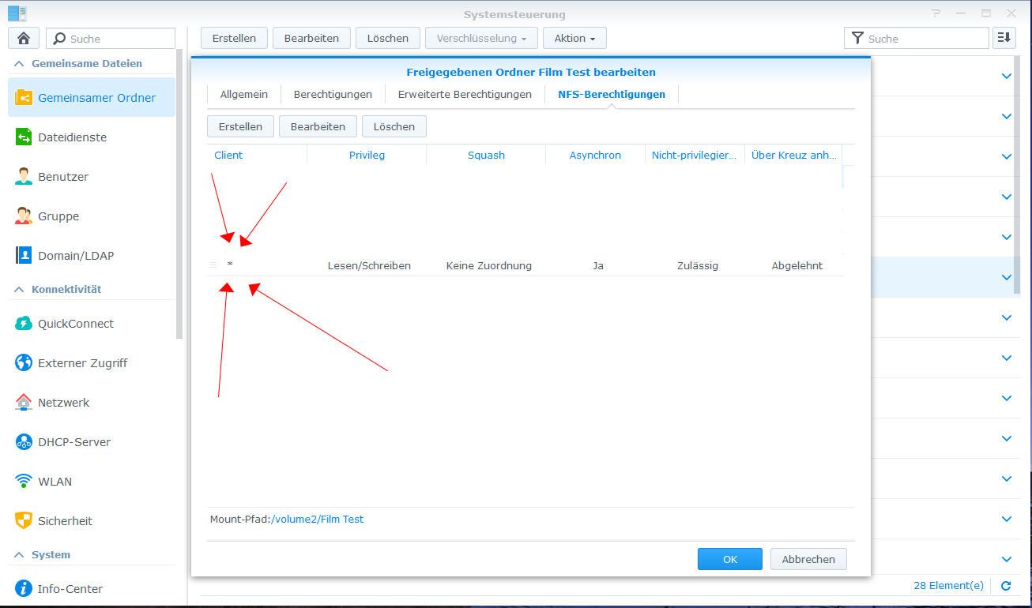Click the sort order icon in toolbar
The image size is (1032, 608).
(1004, 38)
